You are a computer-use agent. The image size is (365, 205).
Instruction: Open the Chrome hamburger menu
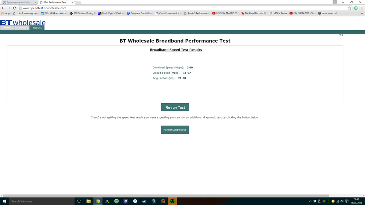tap(362, 8)
